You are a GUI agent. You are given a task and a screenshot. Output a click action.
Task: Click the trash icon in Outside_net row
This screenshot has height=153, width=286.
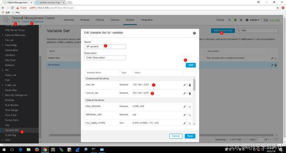click(x=190, y=93)
